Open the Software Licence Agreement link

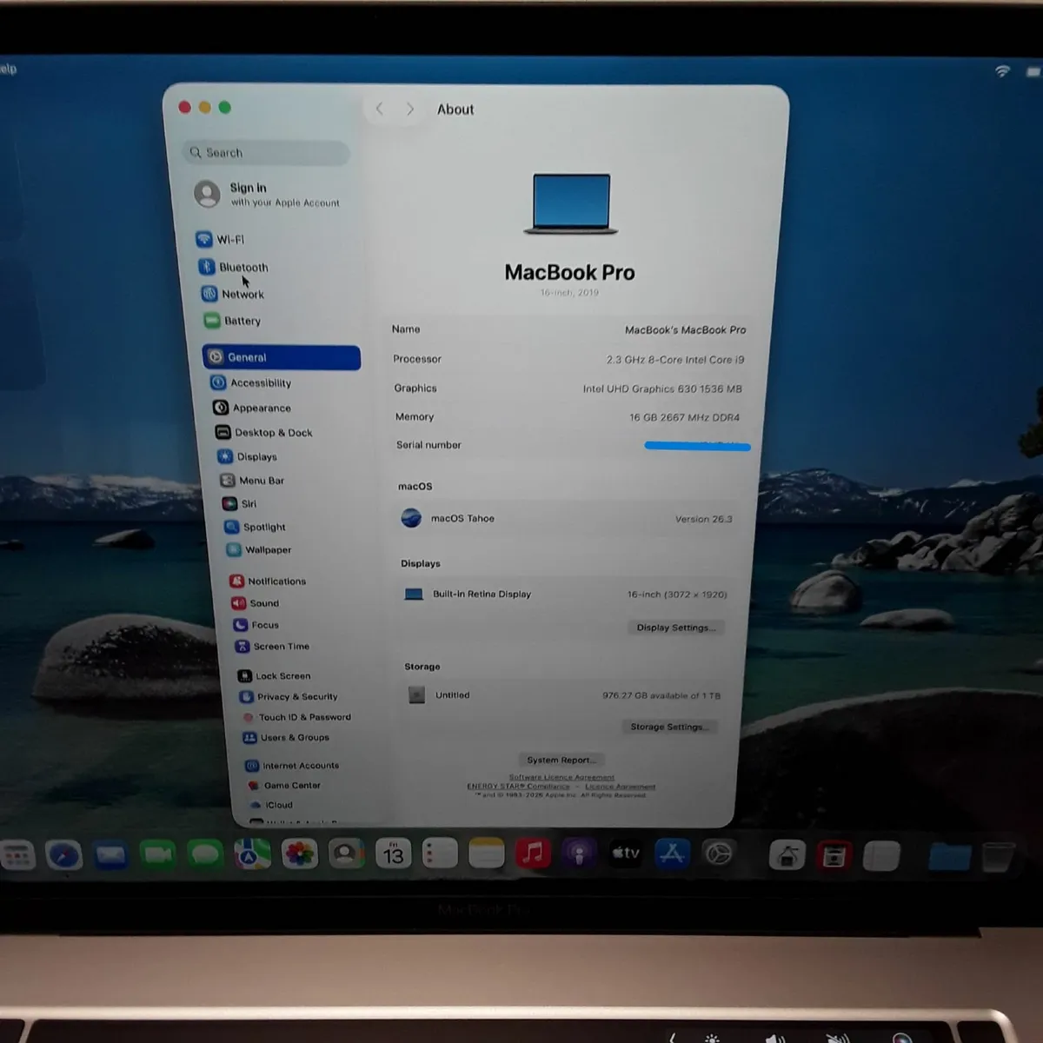[561, 777]
